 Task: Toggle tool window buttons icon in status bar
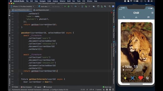point(10,90)
